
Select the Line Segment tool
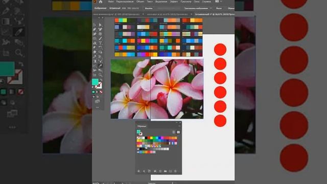(x=100, y=38)
